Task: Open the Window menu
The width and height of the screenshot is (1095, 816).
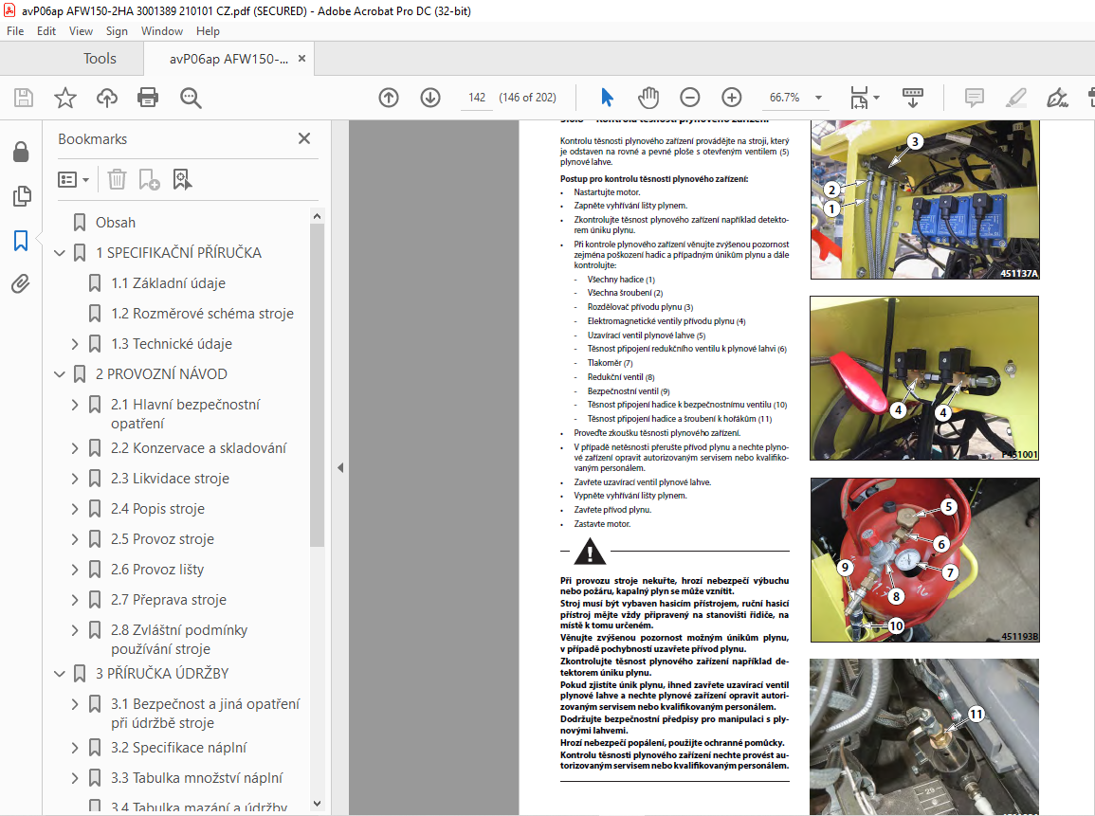Action: 161,30
